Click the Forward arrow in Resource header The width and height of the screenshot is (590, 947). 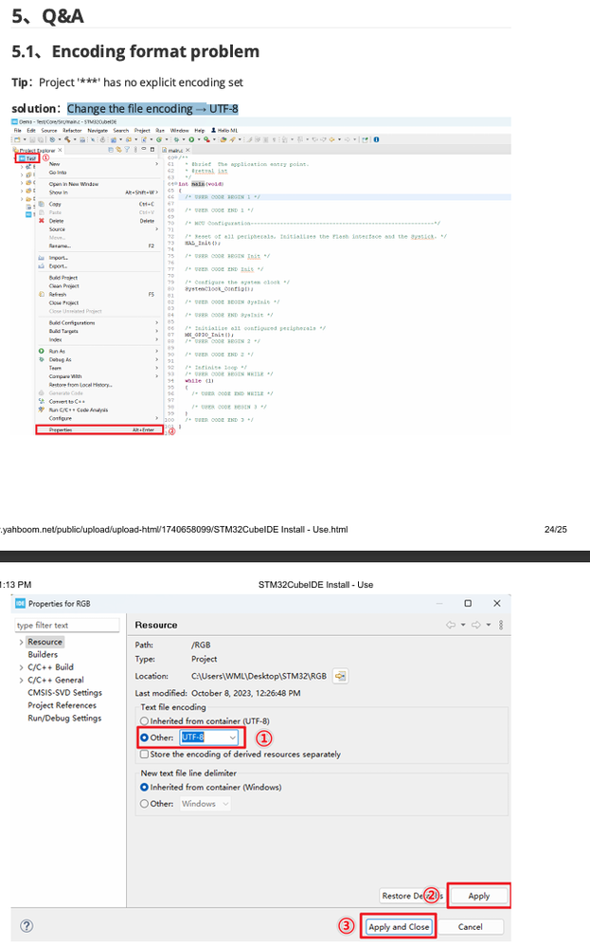click(476, 625)
